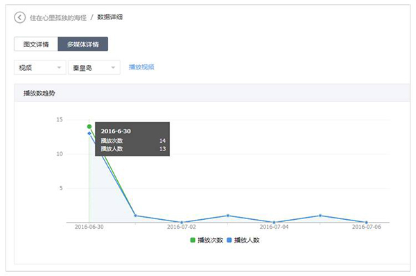Open the 秦皇岛 selection dropdown
This screenshot has width=416, height=276.
(94, 68)
